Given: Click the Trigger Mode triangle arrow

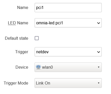Looking at the screenshot, I should pyautogui.click(x=99, y=83).
